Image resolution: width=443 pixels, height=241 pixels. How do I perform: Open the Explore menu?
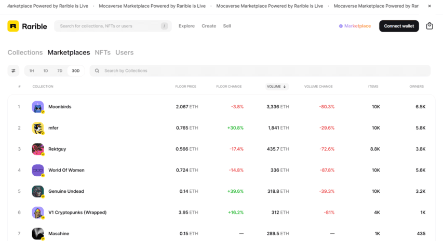(186, 26)
